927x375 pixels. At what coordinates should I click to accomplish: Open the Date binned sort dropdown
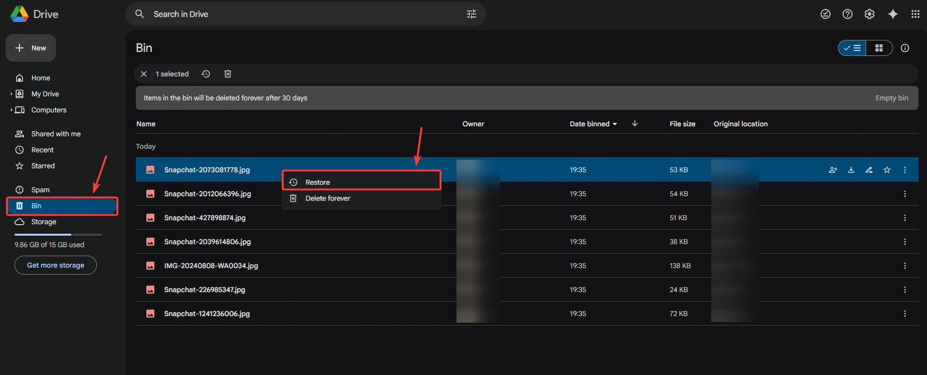click(x=593, y=124)
